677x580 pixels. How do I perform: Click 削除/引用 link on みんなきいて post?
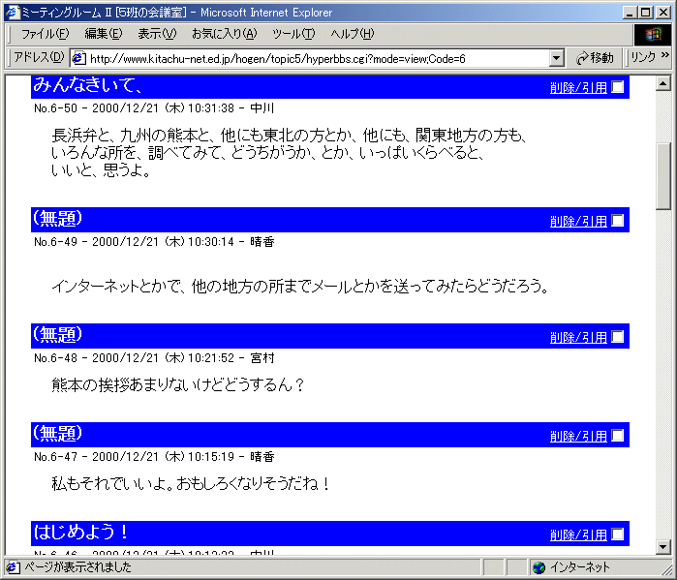click(x=578, y=87)
